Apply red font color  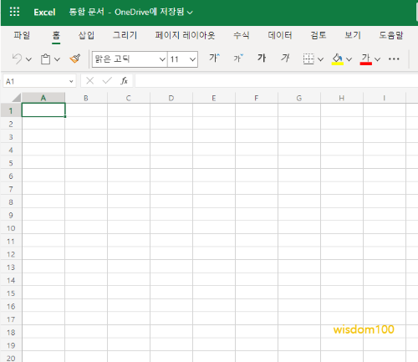[366, 59]
